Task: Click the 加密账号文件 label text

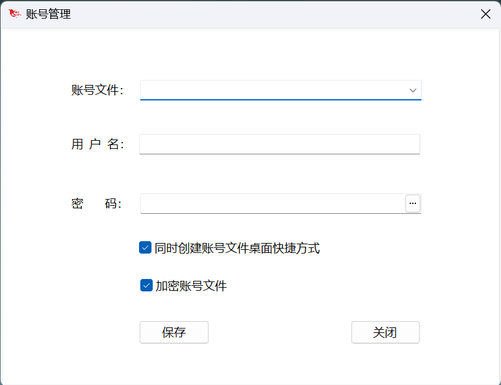Action: coord(191,286)
